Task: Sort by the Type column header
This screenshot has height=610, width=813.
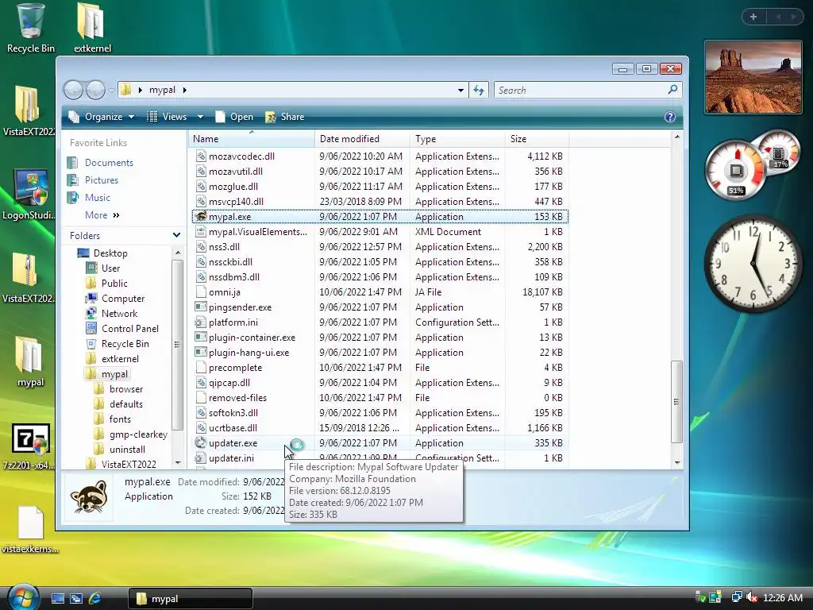Action: pyautogui.click(x=457, y=138)
